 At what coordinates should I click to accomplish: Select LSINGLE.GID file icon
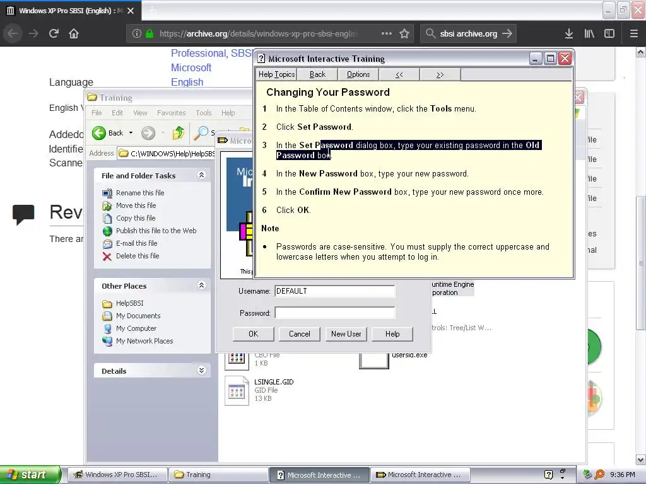237,391
